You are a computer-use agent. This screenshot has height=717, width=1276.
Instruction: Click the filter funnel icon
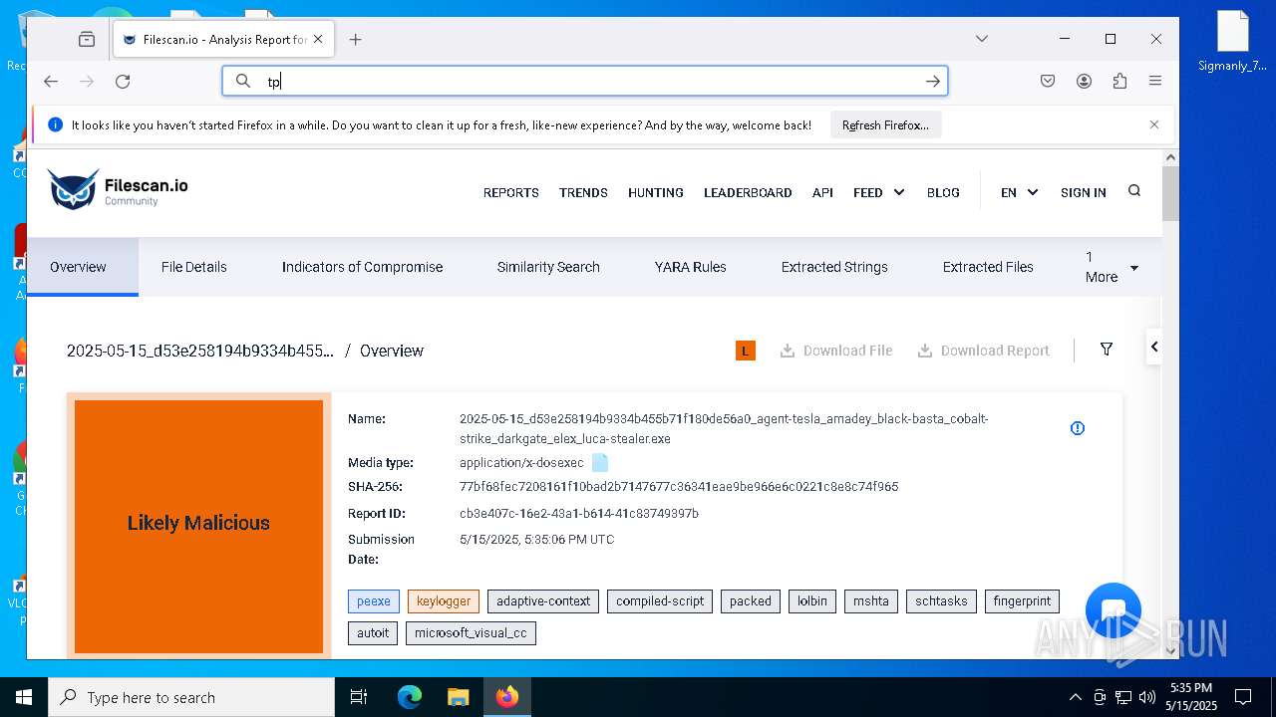[1107, 350]
